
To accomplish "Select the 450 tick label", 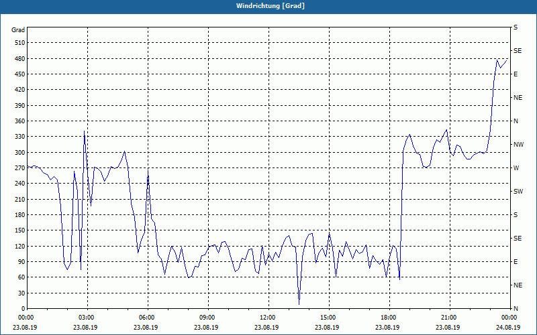I will tap(20, 74).
